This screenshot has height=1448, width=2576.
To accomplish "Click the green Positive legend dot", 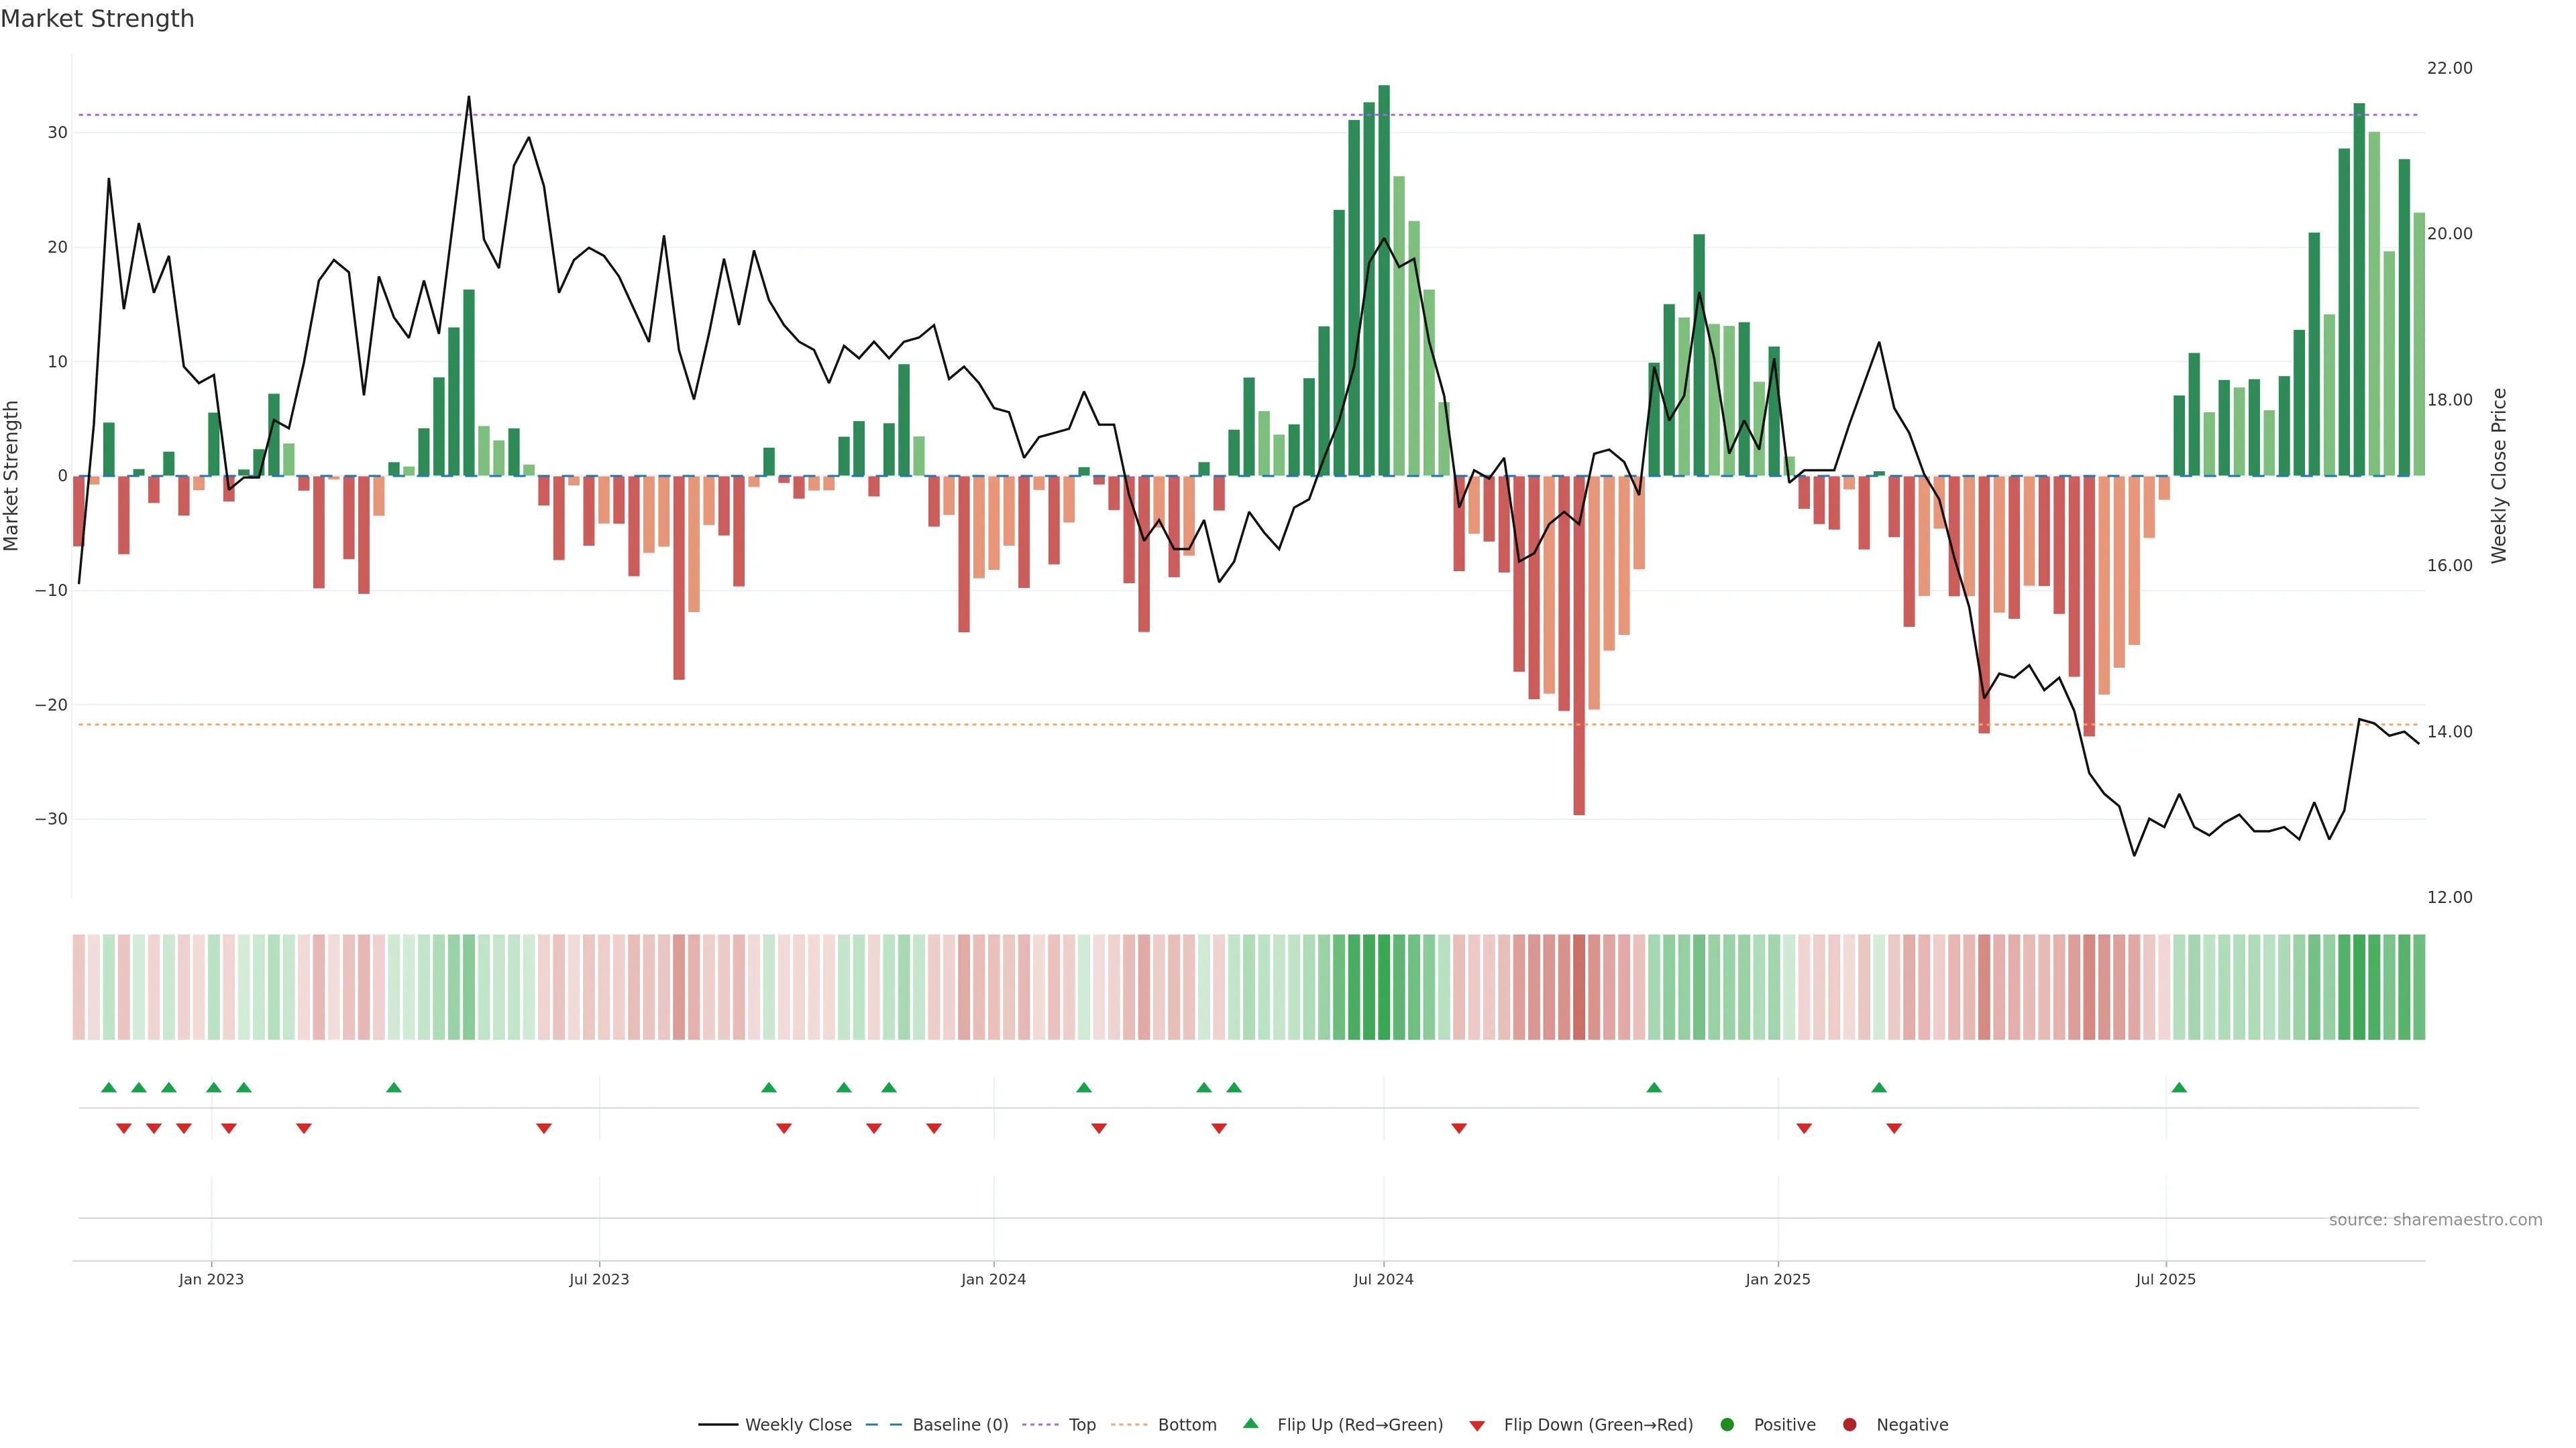I will pyautogui.click(x=1727, y=1424).
